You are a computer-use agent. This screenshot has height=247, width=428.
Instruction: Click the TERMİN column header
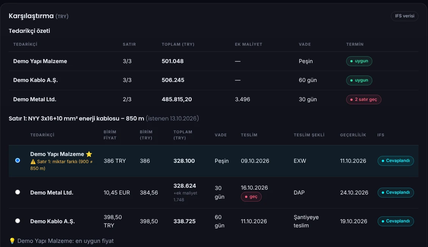click(x=355, y=45)
